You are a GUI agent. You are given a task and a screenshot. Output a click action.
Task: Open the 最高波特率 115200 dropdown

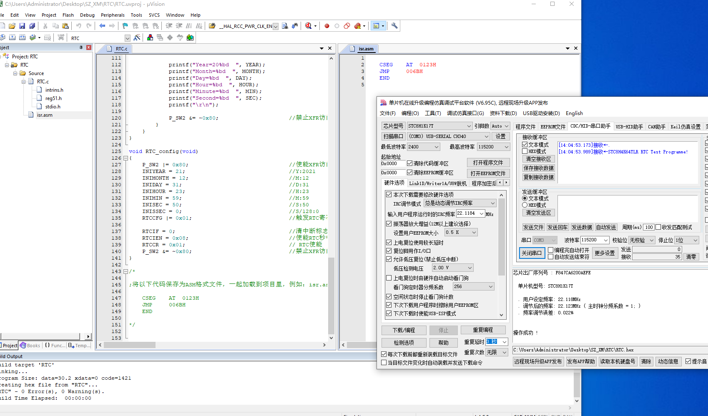click(494, 147)
